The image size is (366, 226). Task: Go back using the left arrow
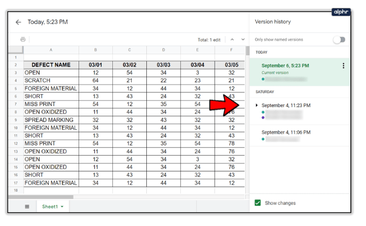[x=18, y=22]
